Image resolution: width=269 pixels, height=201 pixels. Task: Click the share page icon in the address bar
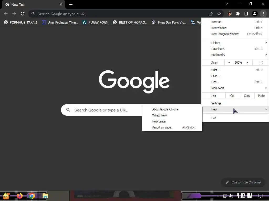[x=211, y=14]
